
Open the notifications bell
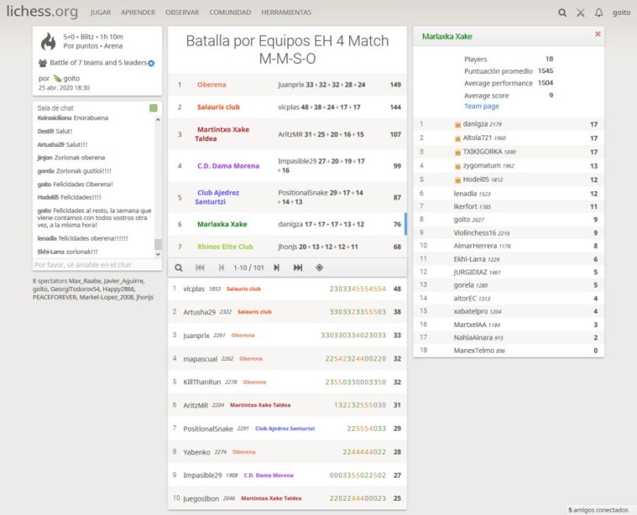(x=599, y=13)
